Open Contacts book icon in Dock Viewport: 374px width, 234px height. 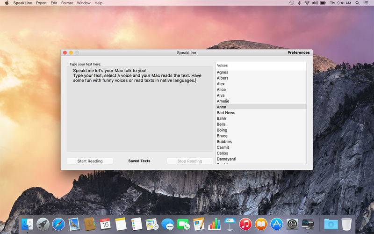pyautogui.click(x=90, y=224)
